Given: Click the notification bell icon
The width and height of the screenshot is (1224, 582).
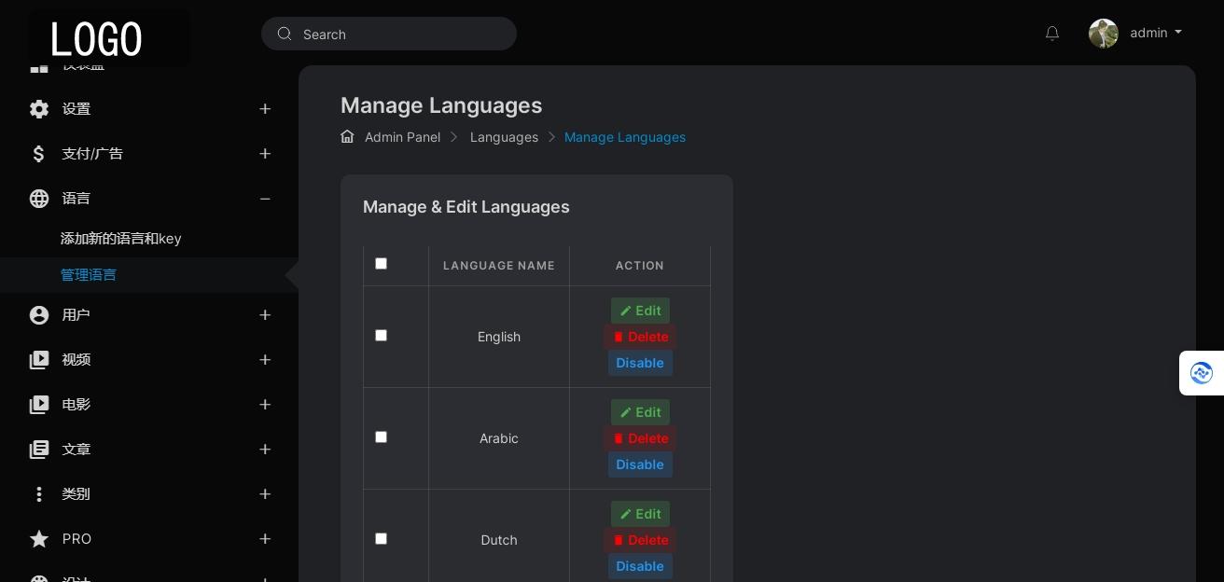Looking at the screenshot, I should click(1052, 34).
